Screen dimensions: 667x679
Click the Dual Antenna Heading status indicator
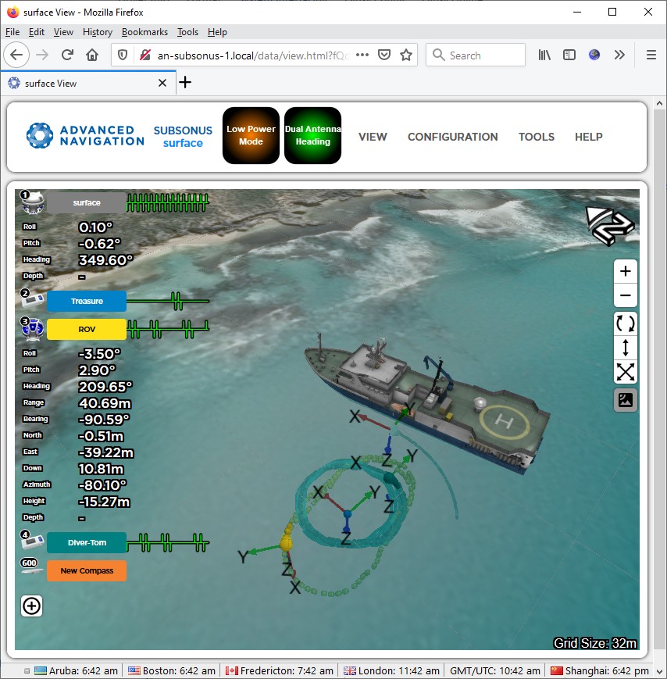click(312, 135)
